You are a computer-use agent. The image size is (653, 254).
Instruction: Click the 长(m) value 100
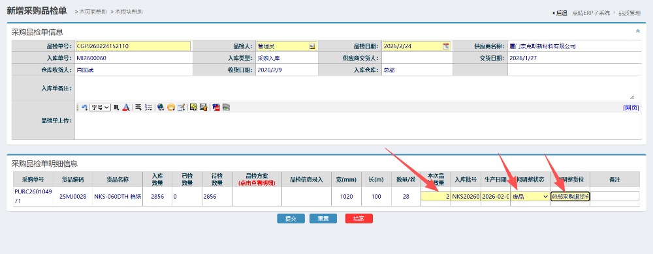coord(377,197)
